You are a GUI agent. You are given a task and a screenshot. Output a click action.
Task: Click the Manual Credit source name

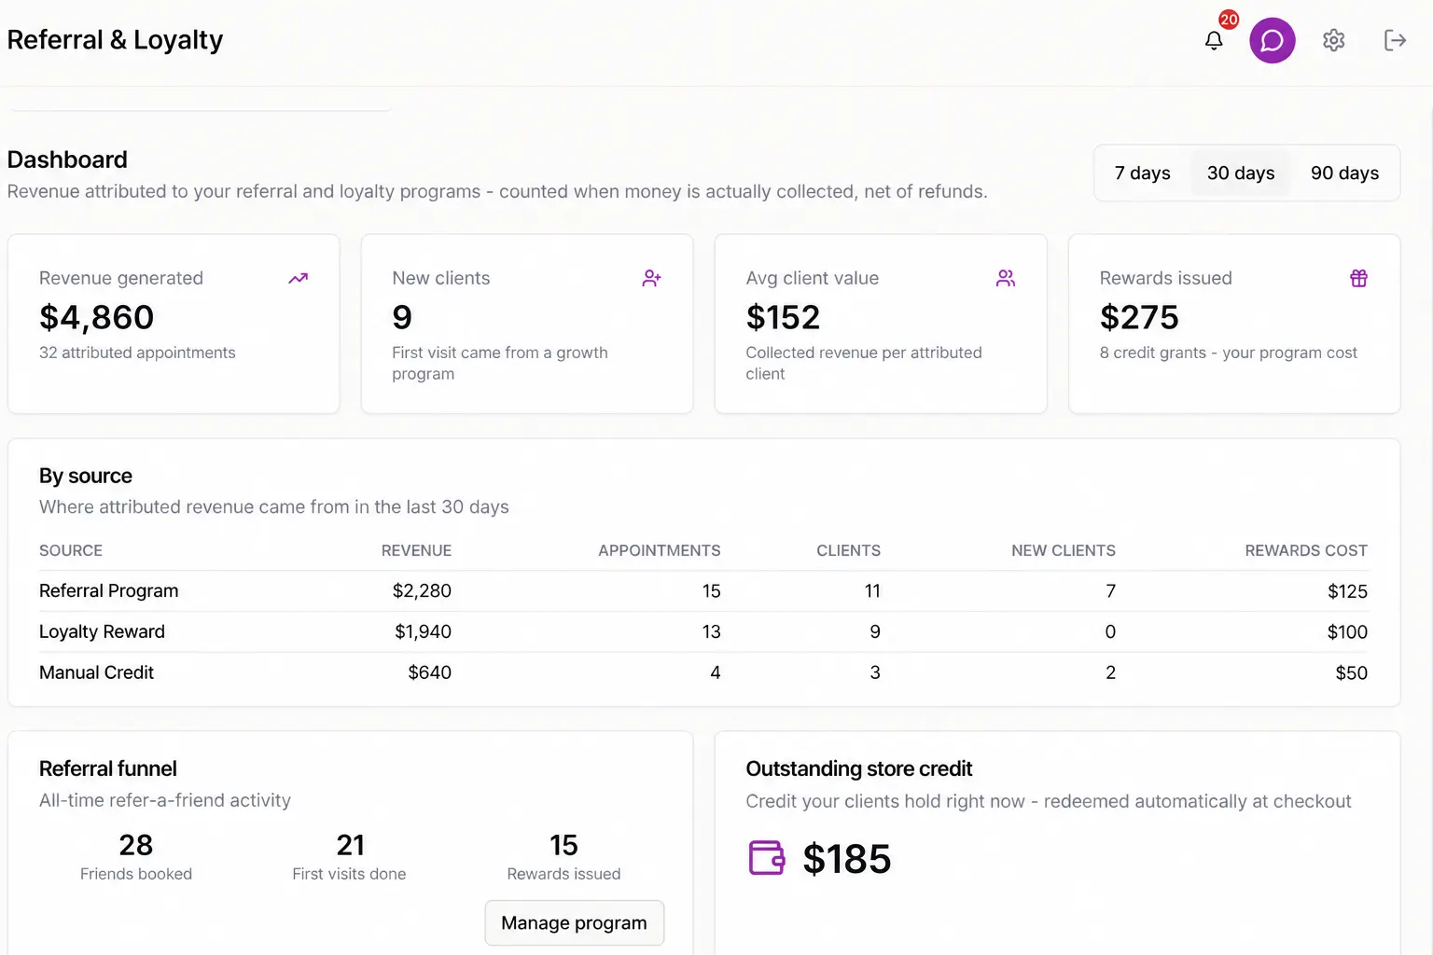pyautogui.click(x=96, y=673)
